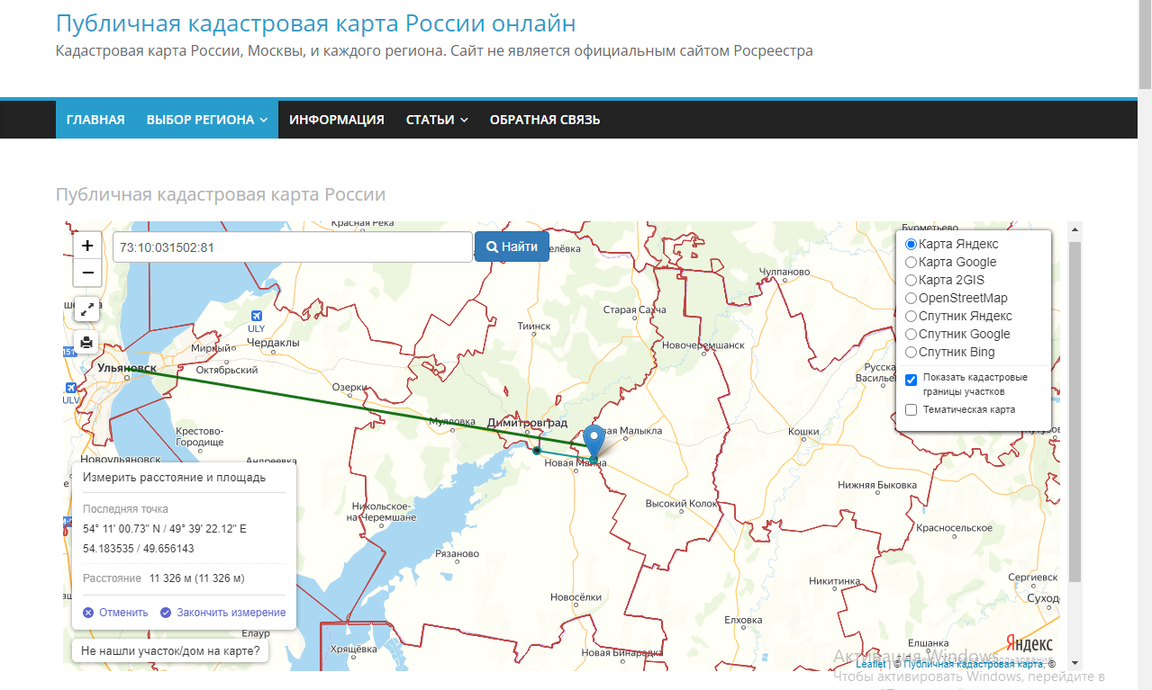Click Ульяновск city label on map
1152x690 pixels.
click(127, 367)
